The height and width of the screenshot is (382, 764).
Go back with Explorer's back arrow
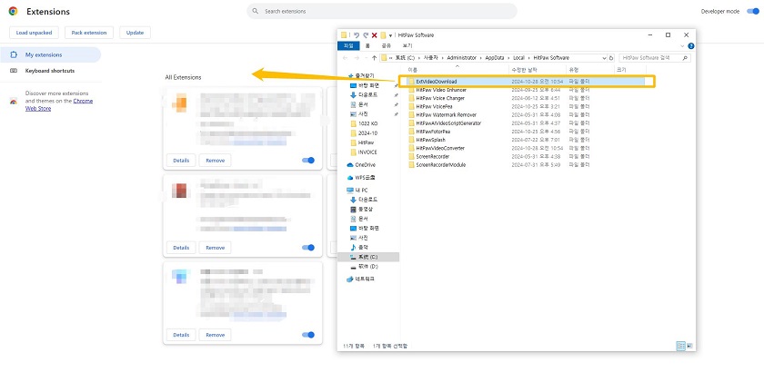pos(346,58)
